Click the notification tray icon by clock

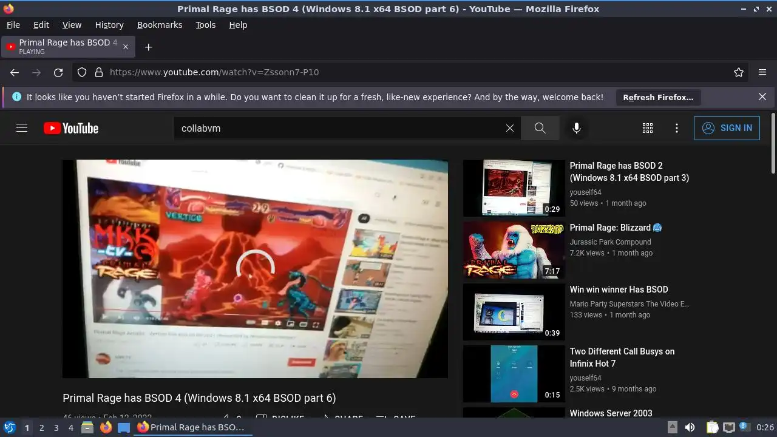click(x=744, y=427)
